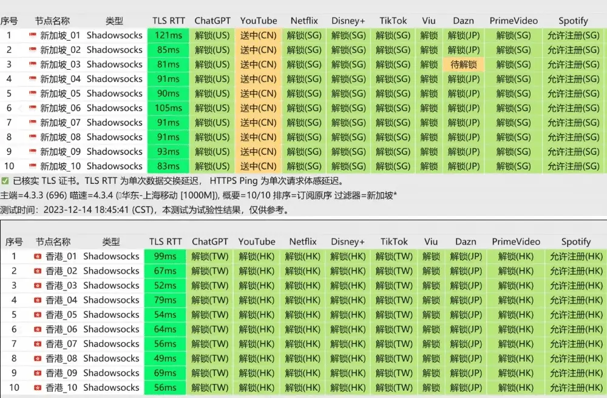Click the Netflix column header in lower table
607x398 pixels.
pyautogui.click(x=302, y=241)
